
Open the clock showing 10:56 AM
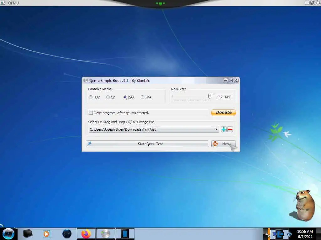pyautogui.click(x=305, y=234)
